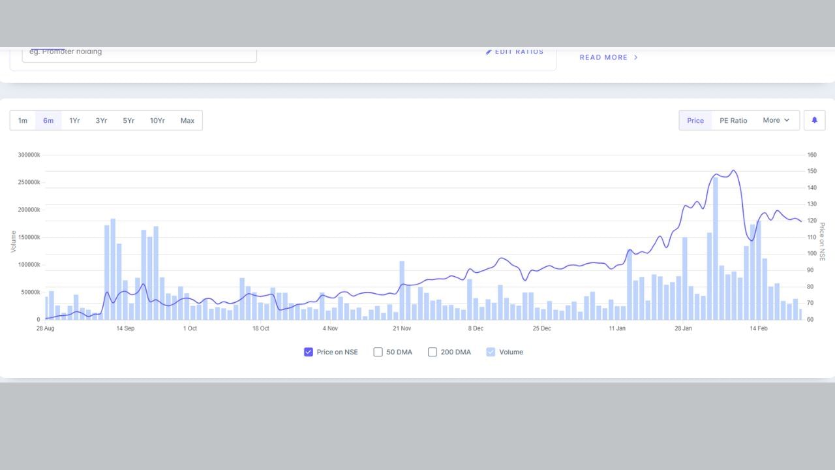Click the 300000k volume axis label
Viewport: 835px width, 470px height.
pyautogui.click(x=29, y=155)
